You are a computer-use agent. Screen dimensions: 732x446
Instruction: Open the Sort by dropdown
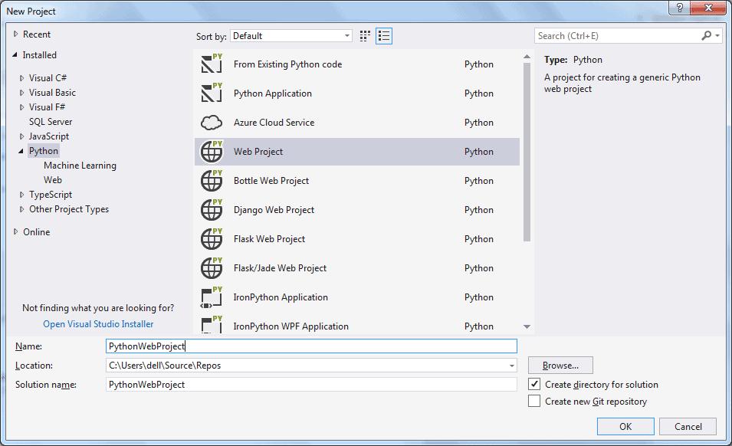click(291, 36)
